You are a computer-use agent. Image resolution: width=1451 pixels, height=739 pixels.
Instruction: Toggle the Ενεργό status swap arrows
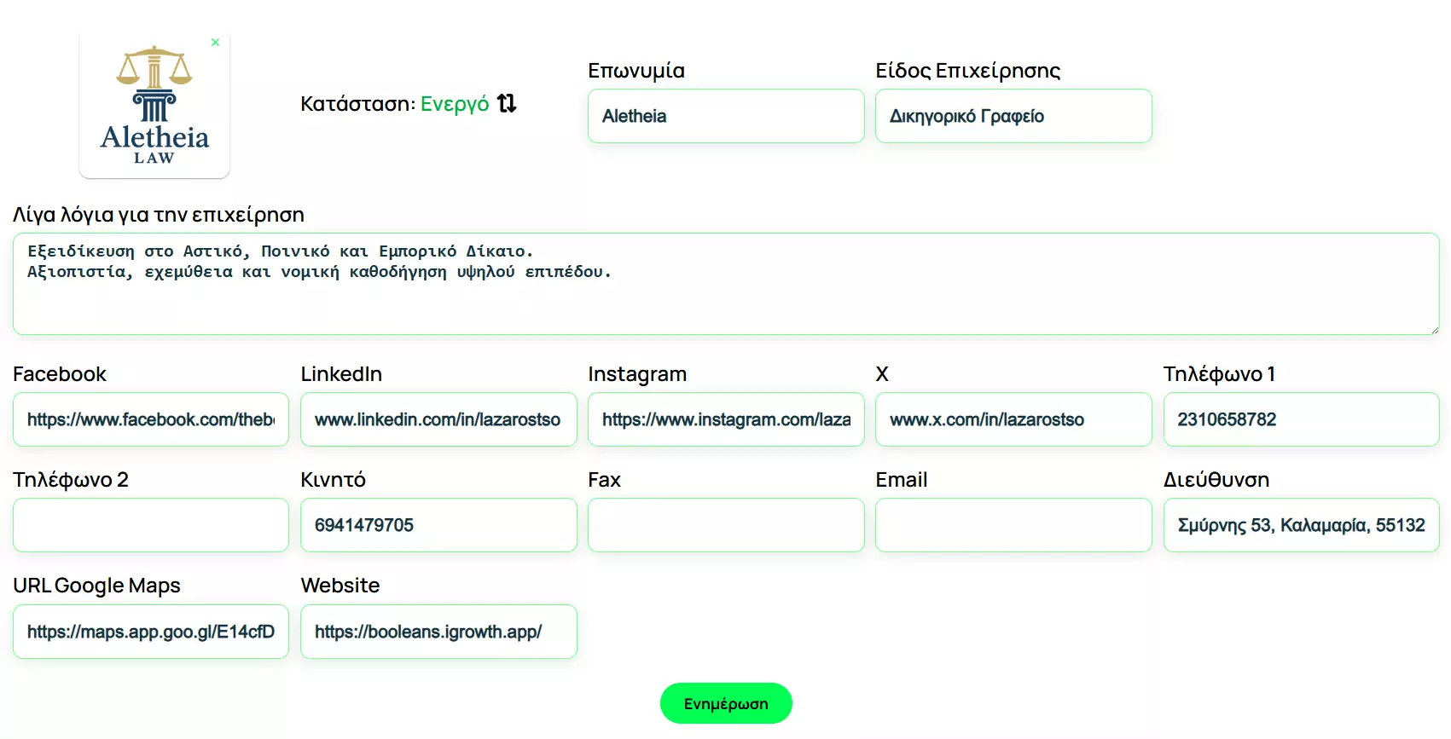tap(507, 103)
